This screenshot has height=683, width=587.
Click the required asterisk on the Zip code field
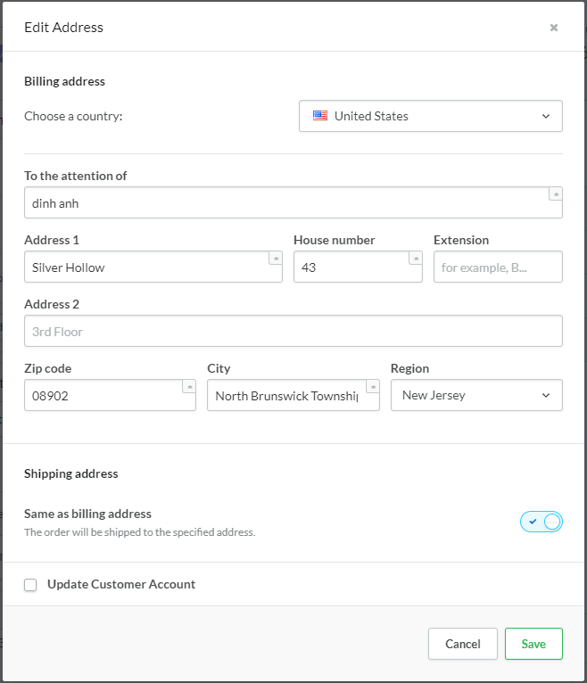coord(189,386)
